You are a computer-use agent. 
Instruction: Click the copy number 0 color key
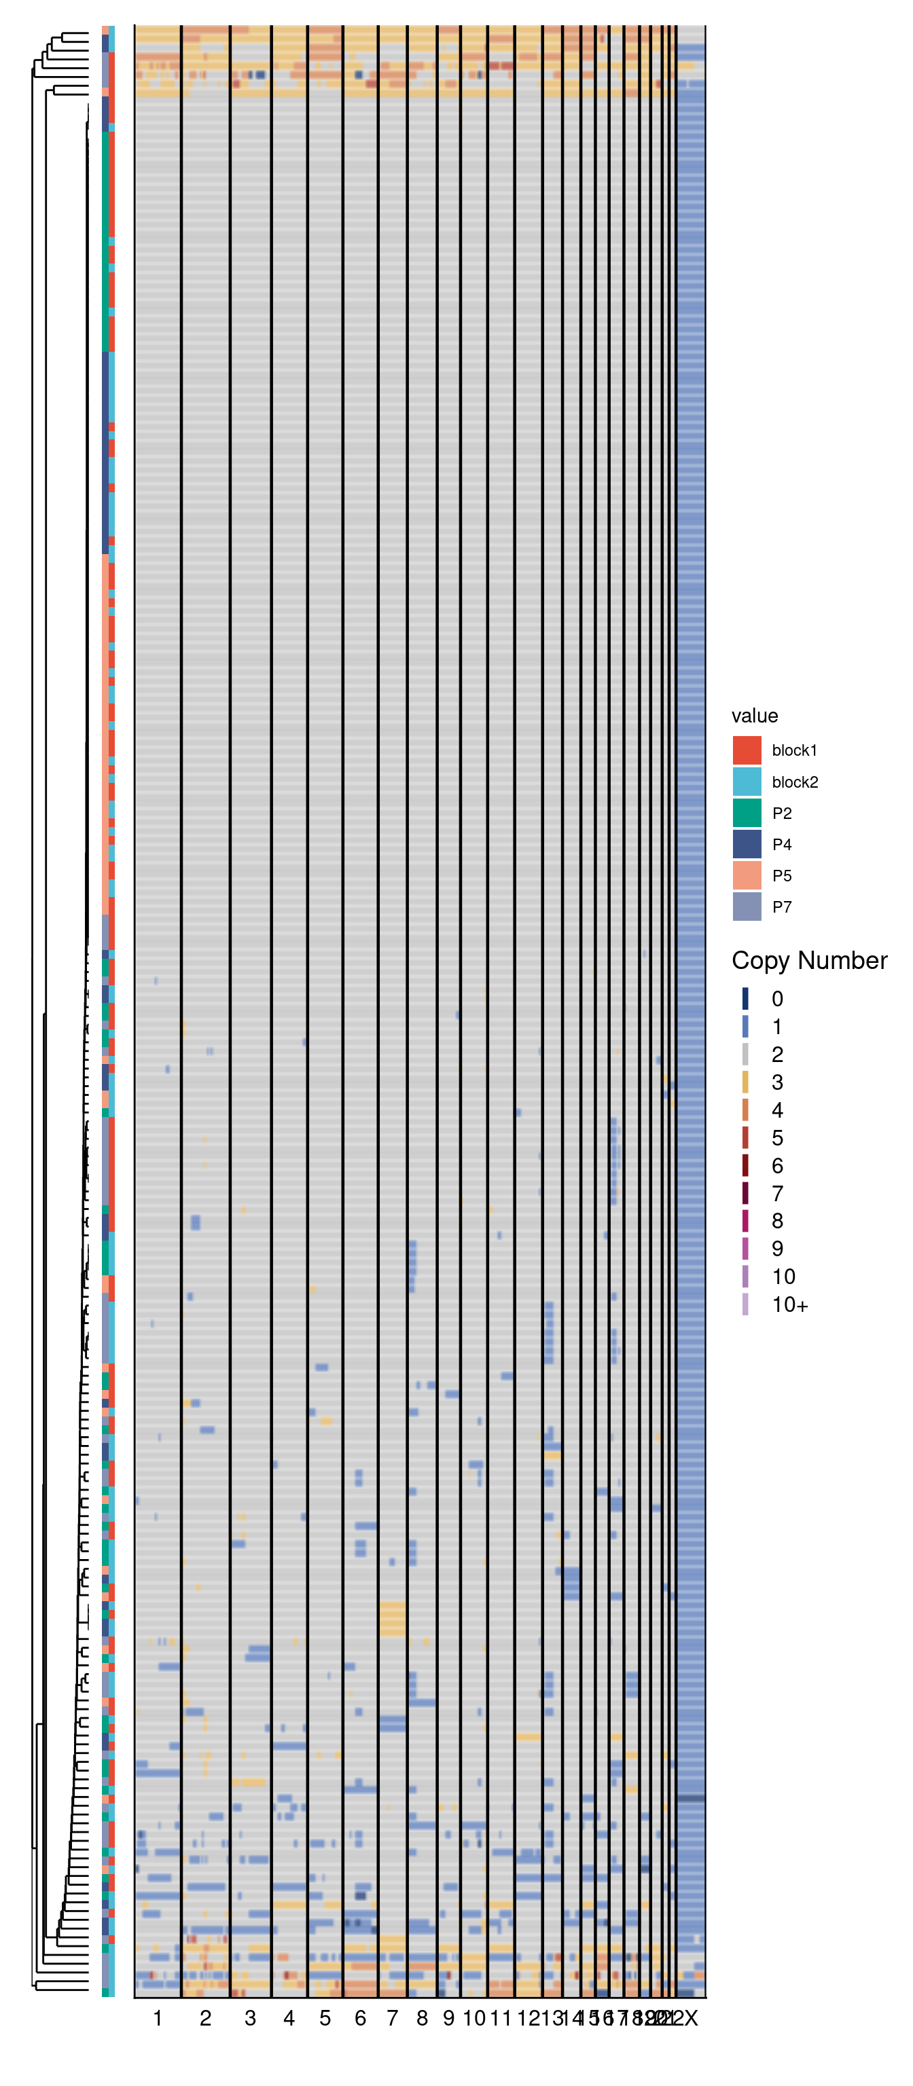coord(745,998)
